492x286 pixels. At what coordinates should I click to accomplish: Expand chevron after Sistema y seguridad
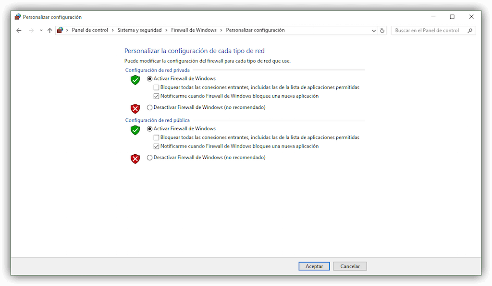click(166, 30)
